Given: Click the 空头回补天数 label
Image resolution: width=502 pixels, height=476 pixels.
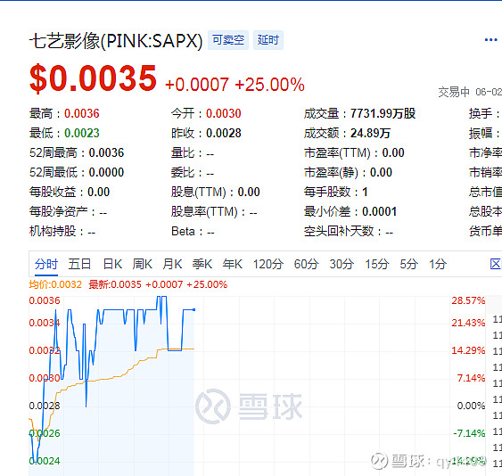Looking at the screenshot, I should click(x=339, y=231).
